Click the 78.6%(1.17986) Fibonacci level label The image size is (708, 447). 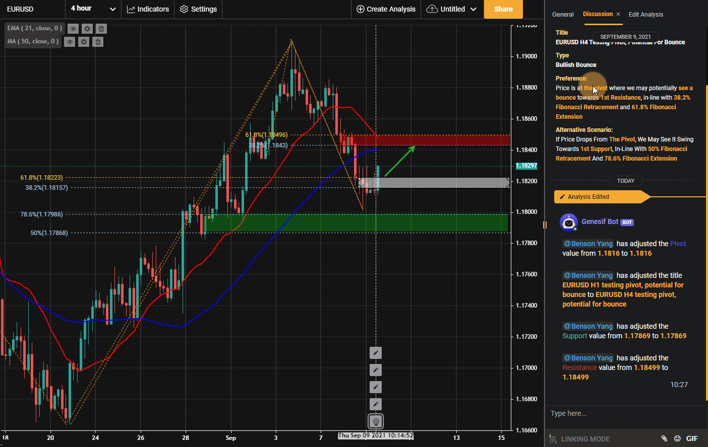point(41,214)
